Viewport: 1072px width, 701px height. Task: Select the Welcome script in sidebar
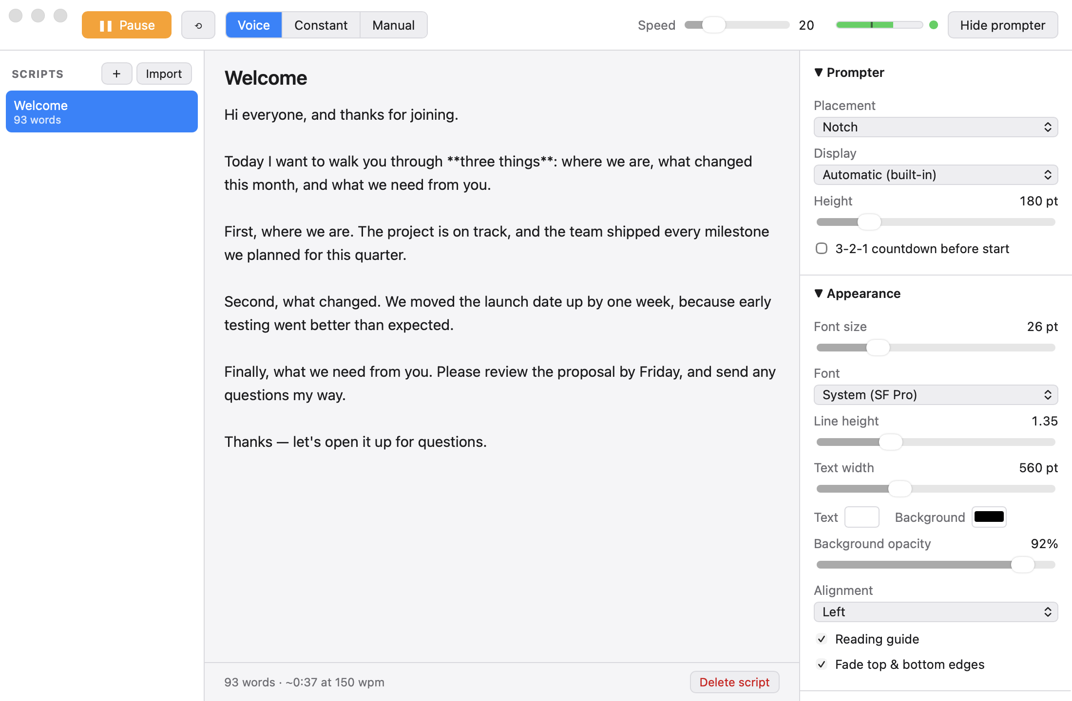coord(102,111)
